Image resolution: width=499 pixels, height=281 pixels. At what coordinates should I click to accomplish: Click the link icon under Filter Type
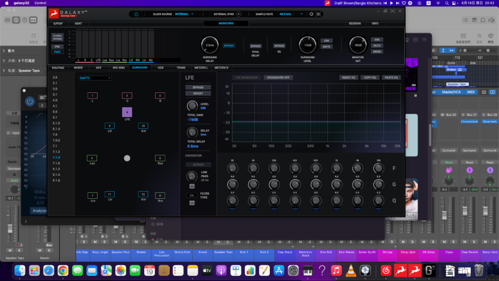[192, 203]
